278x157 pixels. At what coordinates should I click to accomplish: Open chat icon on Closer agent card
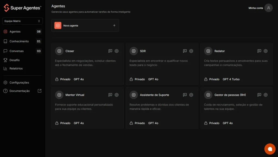coord(110,51)
